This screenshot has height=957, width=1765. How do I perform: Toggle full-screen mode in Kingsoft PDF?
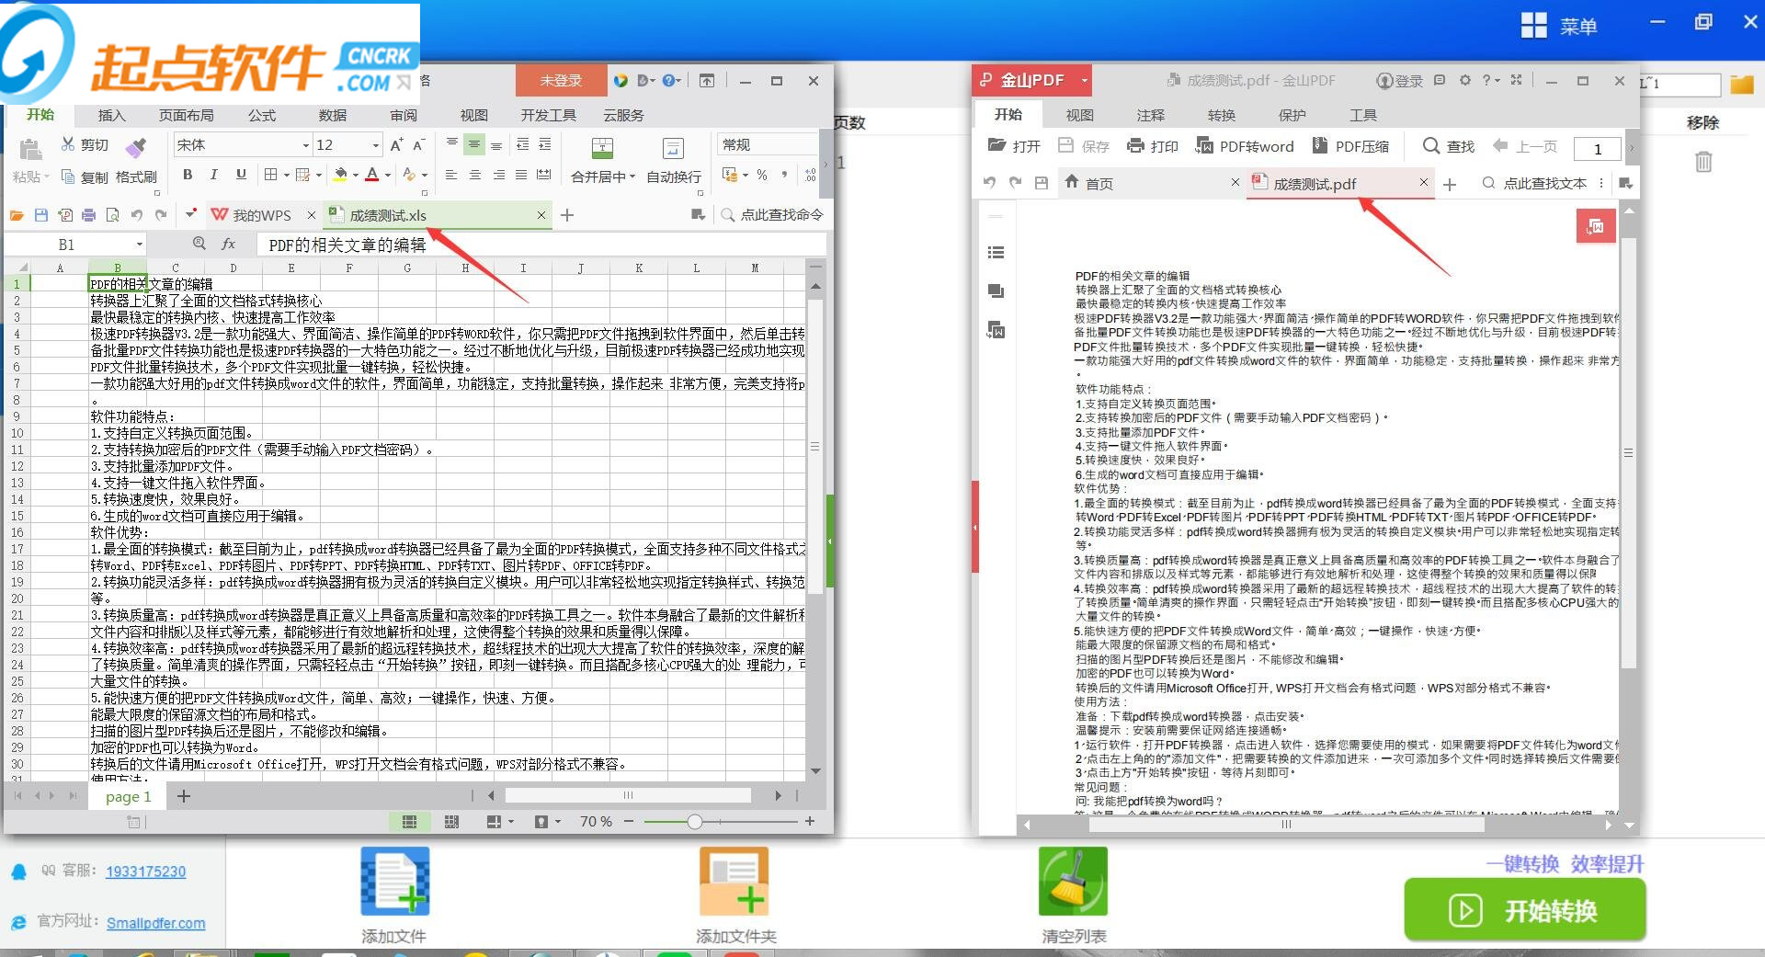point(1516,80)
